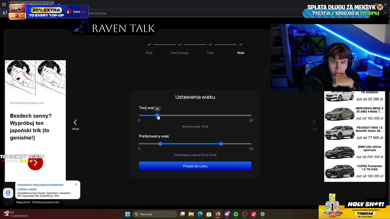Click Peugeot 5008 car ad
Screen dimensions: 390x219
[355, 133]
